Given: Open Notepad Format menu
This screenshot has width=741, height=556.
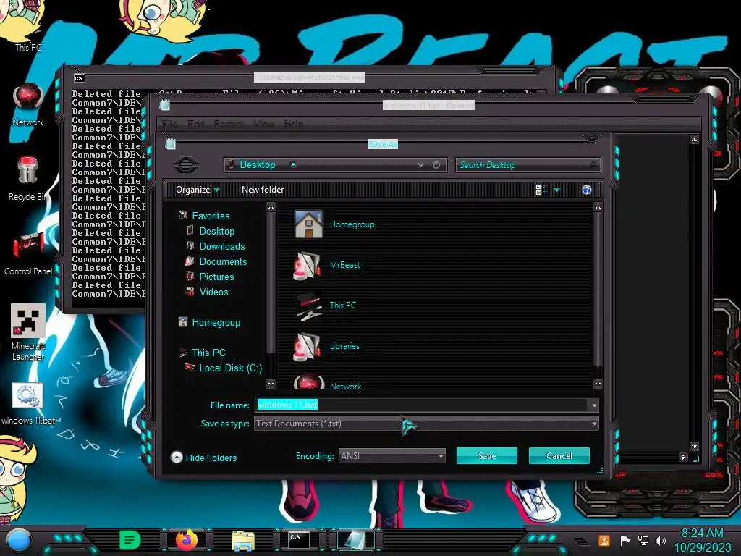Looking at the screenshot, I should [x=229, y=125].
